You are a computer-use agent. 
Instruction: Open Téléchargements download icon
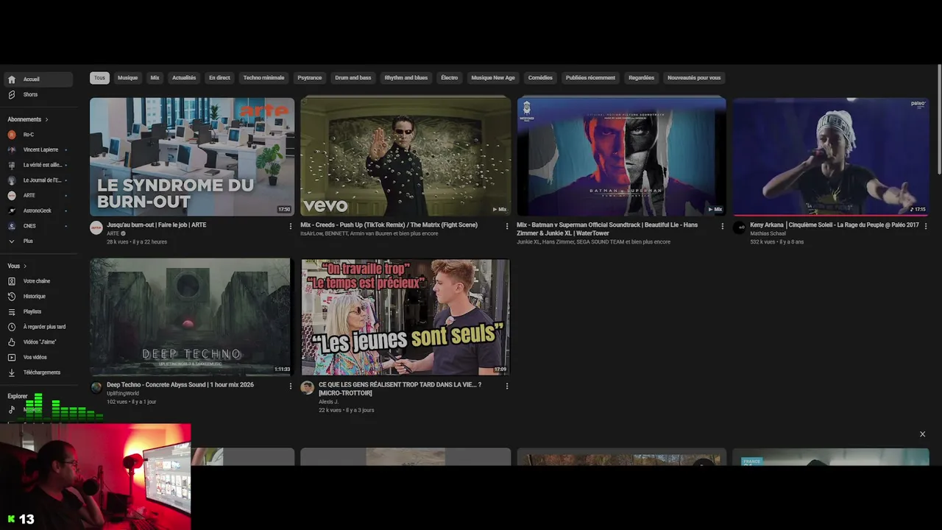click(12, 372)
